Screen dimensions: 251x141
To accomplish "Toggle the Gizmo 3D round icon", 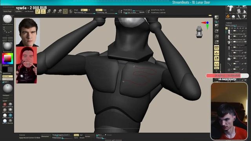I will pyautogui.click(x=65, y=11).
